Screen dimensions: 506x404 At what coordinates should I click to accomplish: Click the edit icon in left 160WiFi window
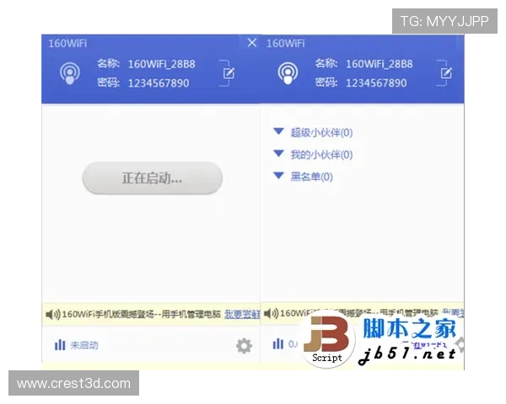tap(229, 73)
